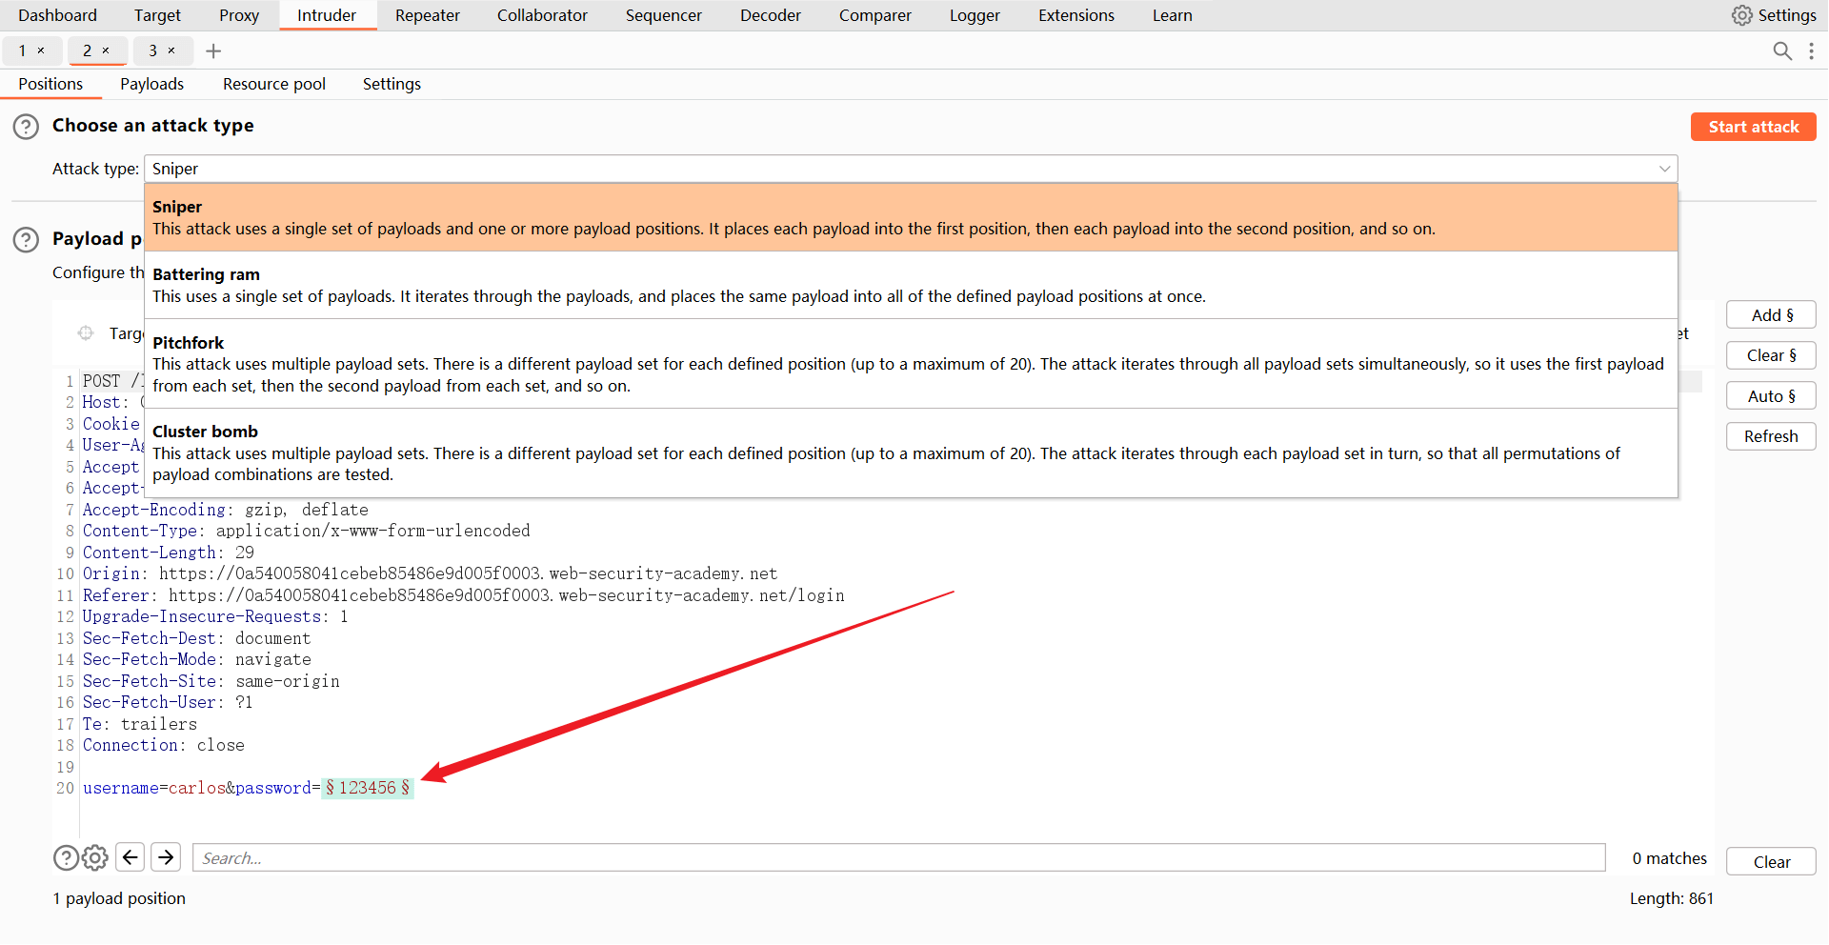Open the Target tab
The image size is (1829, 945).
(157, 15)
